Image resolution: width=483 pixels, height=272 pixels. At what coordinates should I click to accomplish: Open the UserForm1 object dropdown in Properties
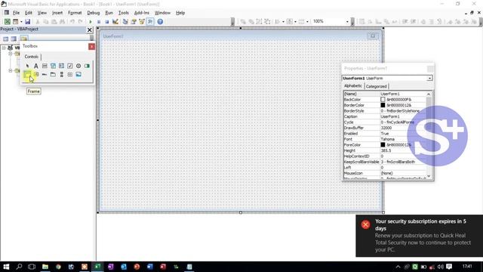[429, 79]
